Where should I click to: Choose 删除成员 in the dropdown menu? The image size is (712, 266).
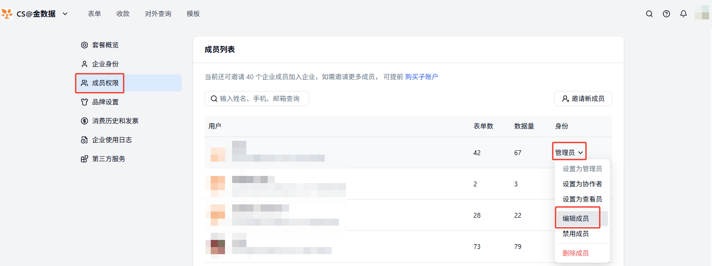[x=576, y=253]
